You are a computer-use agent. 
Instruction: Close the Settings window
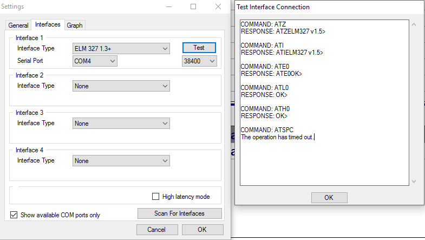click(218, 7)
